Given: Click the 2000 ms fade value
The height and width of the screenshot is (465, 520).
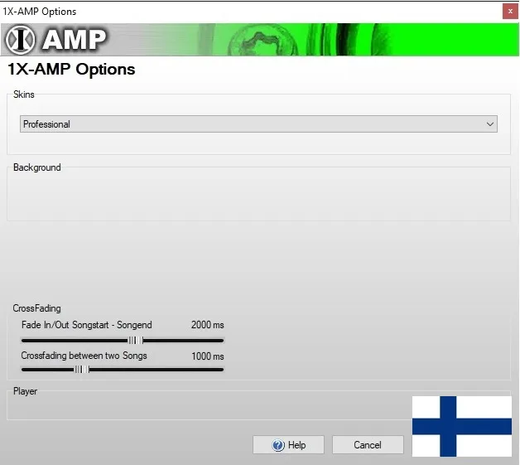Looking at the screenshot, I should pos(207,325).
